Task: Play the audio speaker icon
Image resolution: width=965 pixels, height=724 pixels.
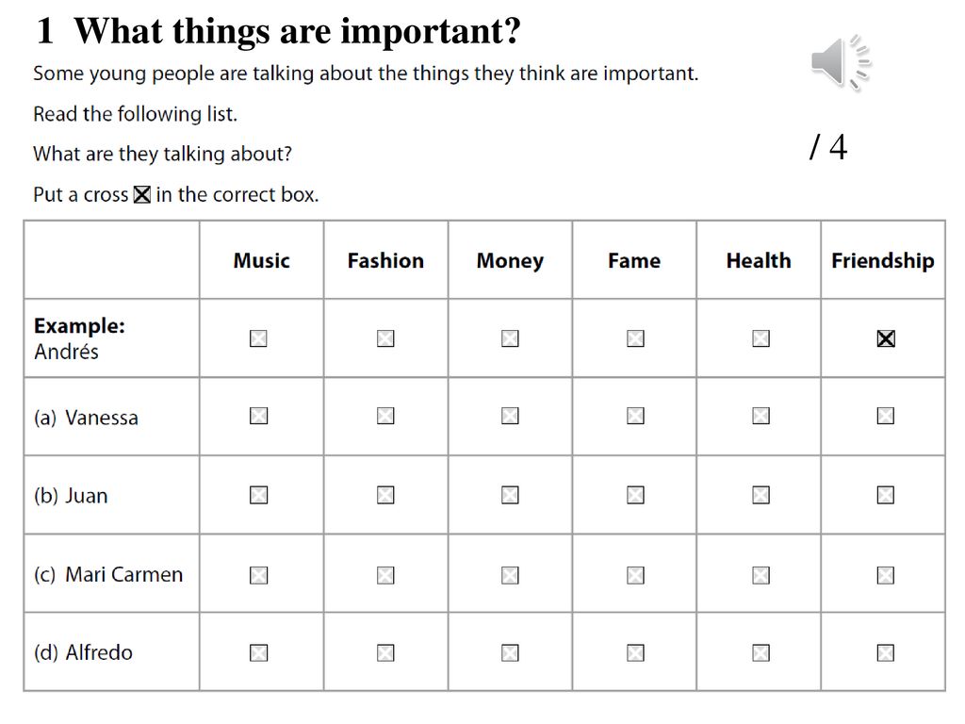Action: [841, 63]
